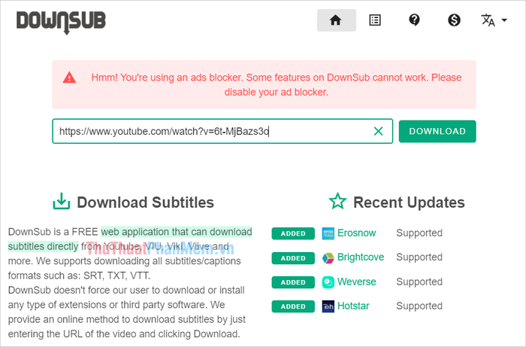Click highlighted text 'web application that can download'

coord(177,232)
